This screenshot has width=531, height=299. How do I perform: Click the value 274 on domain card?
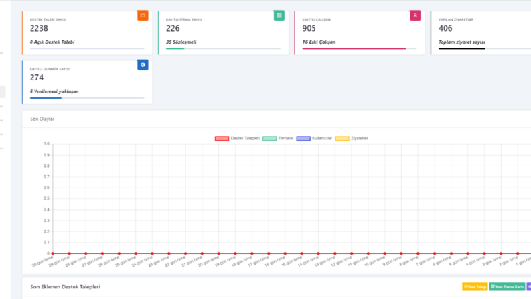coord(37,78)
